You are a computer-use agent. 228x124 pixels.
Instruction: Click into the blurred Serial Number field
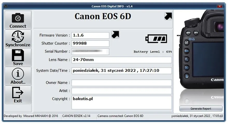click(90, 52)
